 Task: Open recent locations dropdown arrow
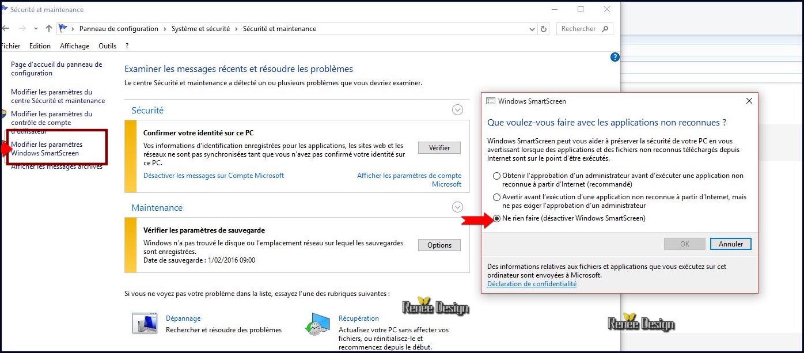click(36, 29)
